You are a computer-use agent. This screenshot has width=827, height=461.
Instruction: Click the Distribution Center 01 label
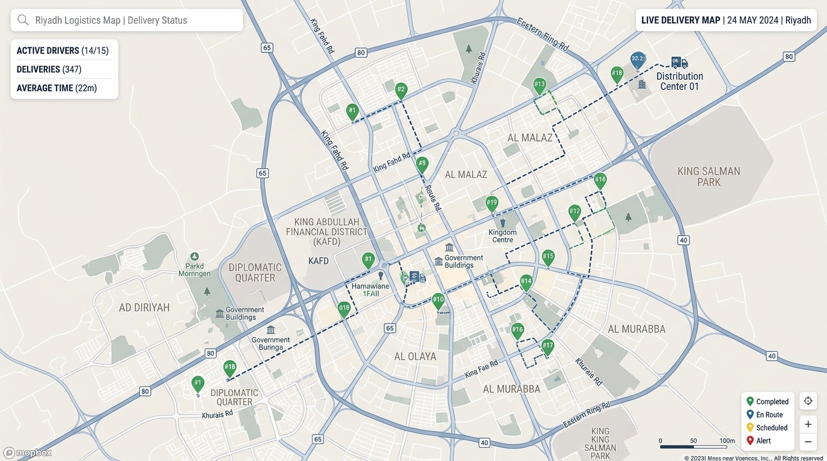[x=680, y=81]
